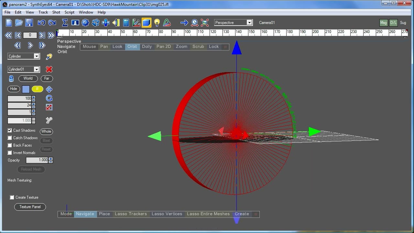Click the blue lock icon beside World
Viewport: 414px width, 233px height.
click(11, 79)
